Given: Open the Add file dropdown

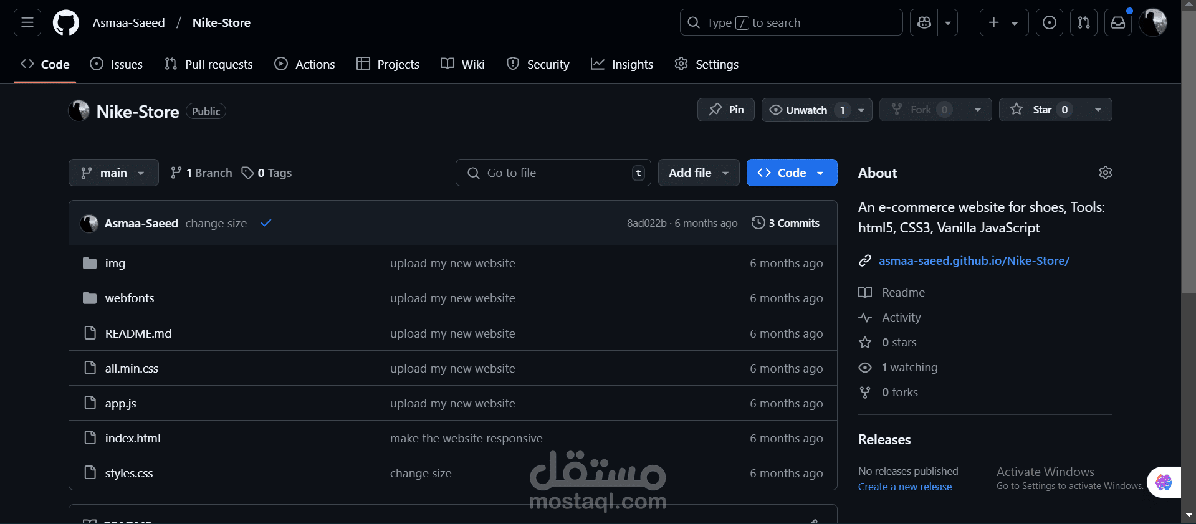Looking at the screenshot, I should click(x=699, y=173).
